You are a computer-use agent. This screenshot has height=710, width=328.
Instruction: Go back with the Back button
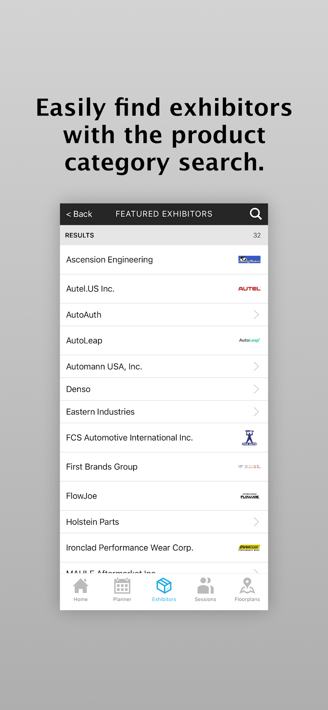[x=79, y=214]
